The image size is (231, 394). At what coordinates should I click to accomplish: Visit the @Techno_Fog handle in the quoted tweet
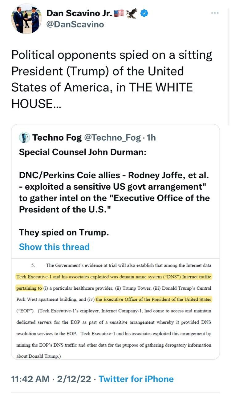pyautogui.click(x=112, y=138)
